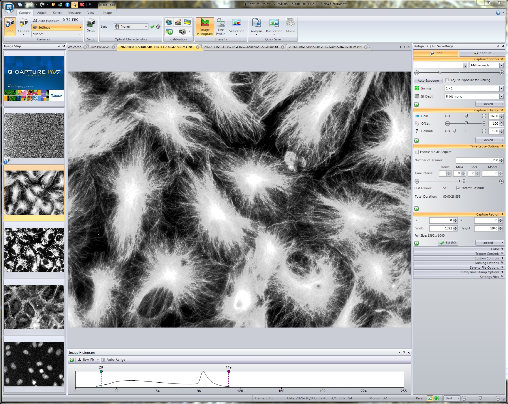This screenshot has height=404, width=508.
Task: Stop the camera preview in ribbon
Action: pyautogui.click(x=10, y=27)
